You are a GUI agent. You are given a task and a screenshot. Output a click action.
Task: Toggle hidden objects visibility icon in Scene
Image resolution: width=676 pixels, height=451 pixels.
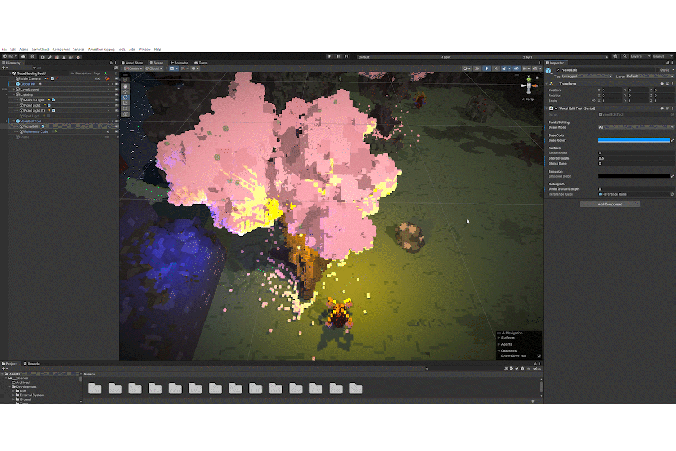[517, 68]
